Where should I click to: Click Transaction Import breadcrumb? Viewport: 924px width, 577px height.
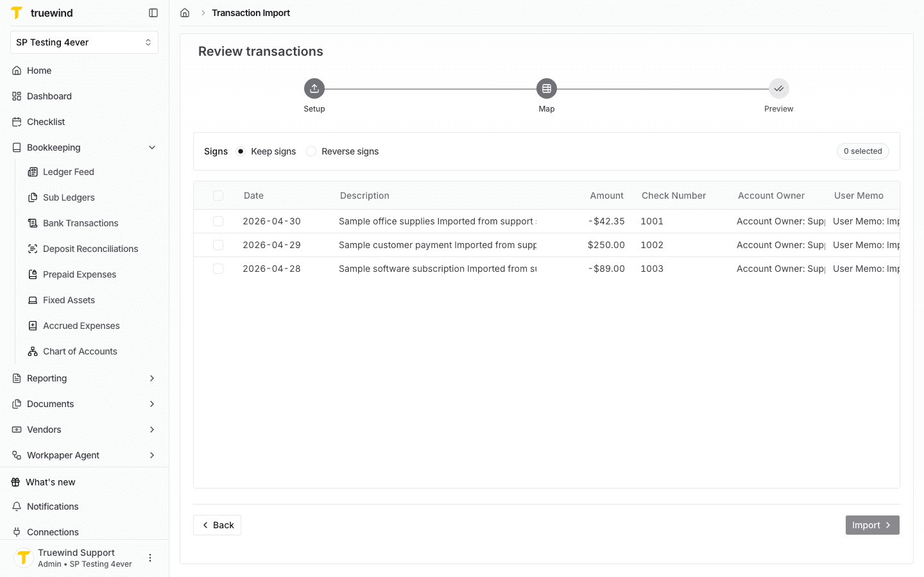251,13
